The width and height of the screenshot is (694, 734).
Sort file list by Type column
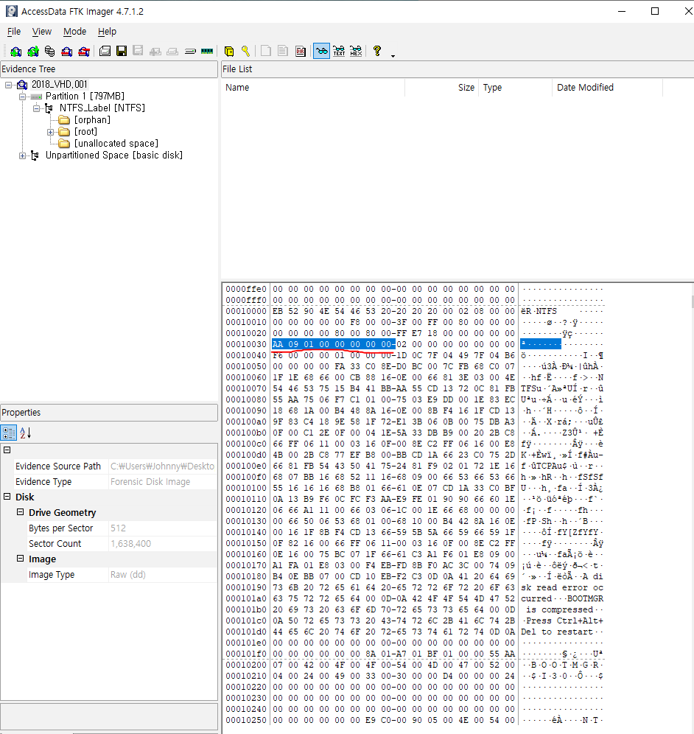pyautogui.click(x=515, y=88)
